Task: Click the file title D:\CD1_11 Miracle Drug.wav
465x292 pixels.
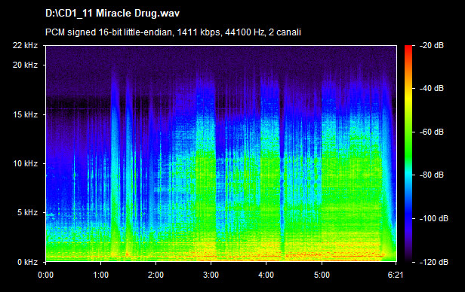Action: (112, 14)
